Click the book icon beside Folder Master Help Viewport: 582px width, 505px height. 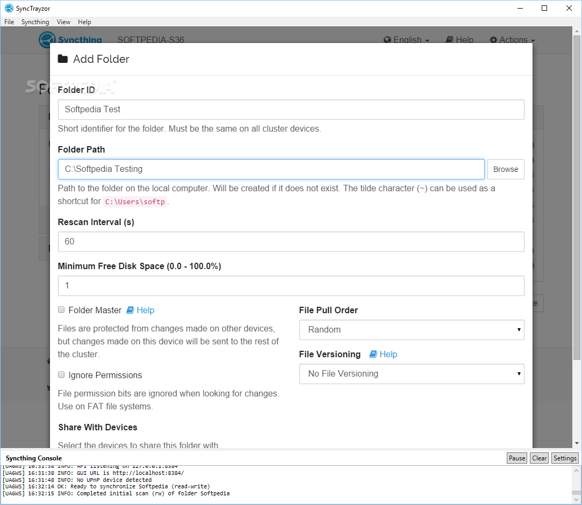(x=130, y=310)
